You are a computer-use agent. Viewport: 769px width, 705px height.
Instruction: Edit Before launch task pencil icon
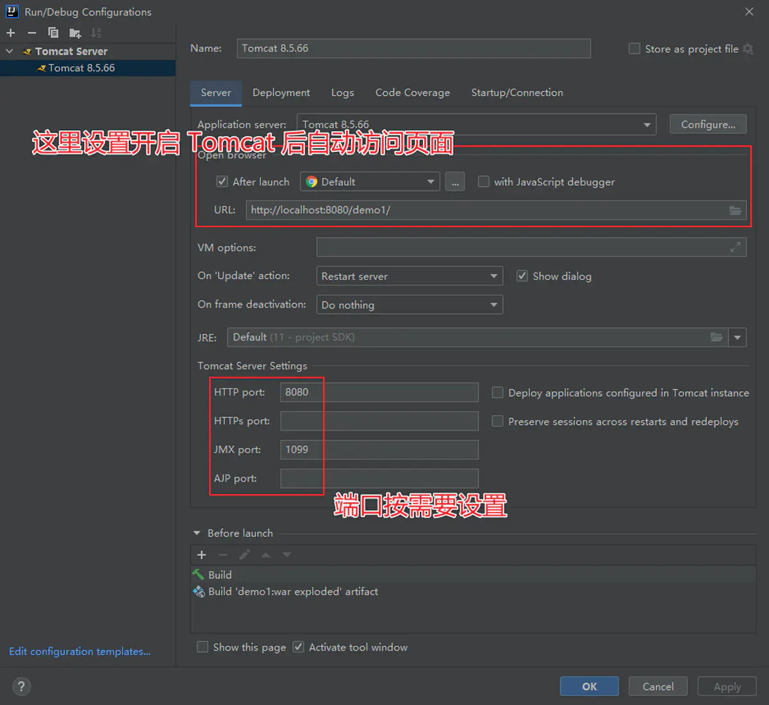(244, 555)
